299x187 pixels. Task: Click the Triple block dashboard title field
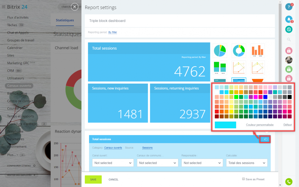tap(180, 21)
